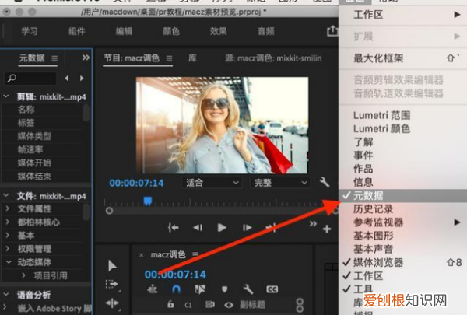Toggle sync lock icon on caption track
The width and height of the screenshot is (467, 315).
click(210, 305)
